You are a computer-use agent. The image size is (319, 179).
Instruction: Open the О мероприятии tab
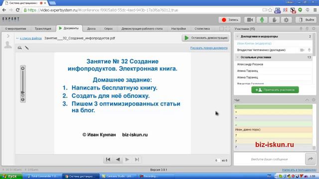[15, 29]
